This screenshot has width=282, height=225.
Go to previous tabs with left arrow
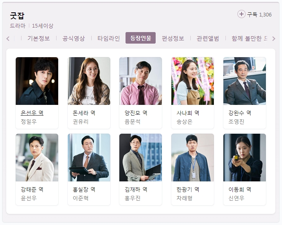[x=8, y=39]
